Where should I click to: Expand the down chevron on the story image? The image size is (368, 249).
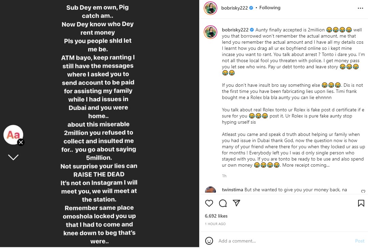pos(13,157)
